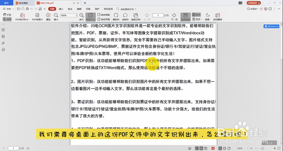Click the redo arrow
283x151 pixels.
36,9
